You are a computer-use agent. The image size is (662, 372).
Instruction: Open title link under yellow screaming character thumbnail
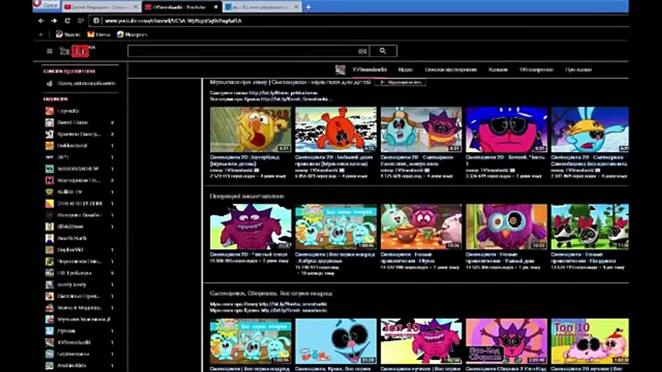(245, 160)
